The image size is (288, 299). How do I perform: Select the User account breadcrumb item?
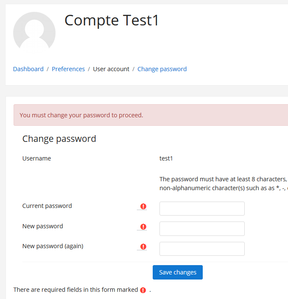tap(111, 69)
